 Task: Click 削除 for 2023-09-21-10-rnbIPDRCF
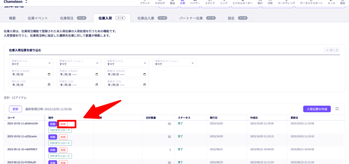(63, 150)
